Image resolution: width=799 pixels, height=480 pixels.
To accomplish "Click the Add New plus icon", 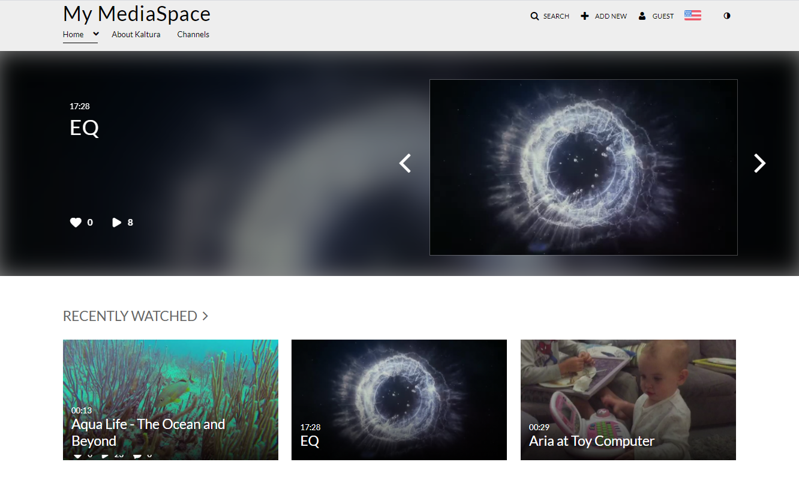I will (x=585, y=16).
